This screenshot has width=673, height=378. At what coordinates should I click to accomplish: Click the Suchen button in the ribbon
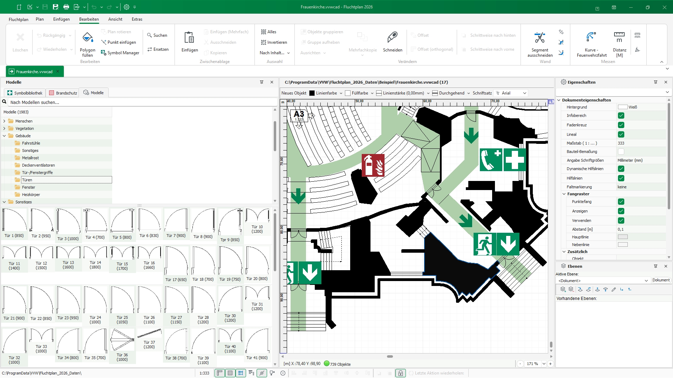(x=157, y=35)
